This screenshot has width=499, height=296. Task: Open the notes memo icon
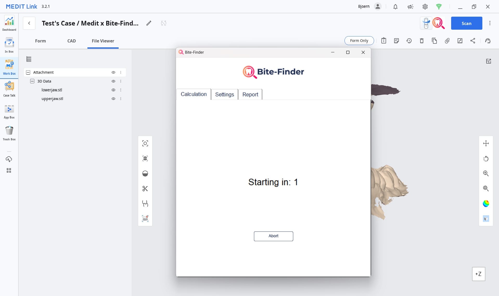coord(396,41)
